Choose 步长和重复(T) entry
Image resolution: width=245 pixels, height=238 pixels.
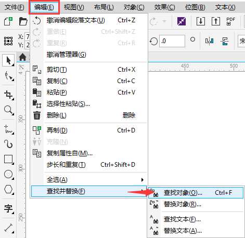(x=89, y=165)
